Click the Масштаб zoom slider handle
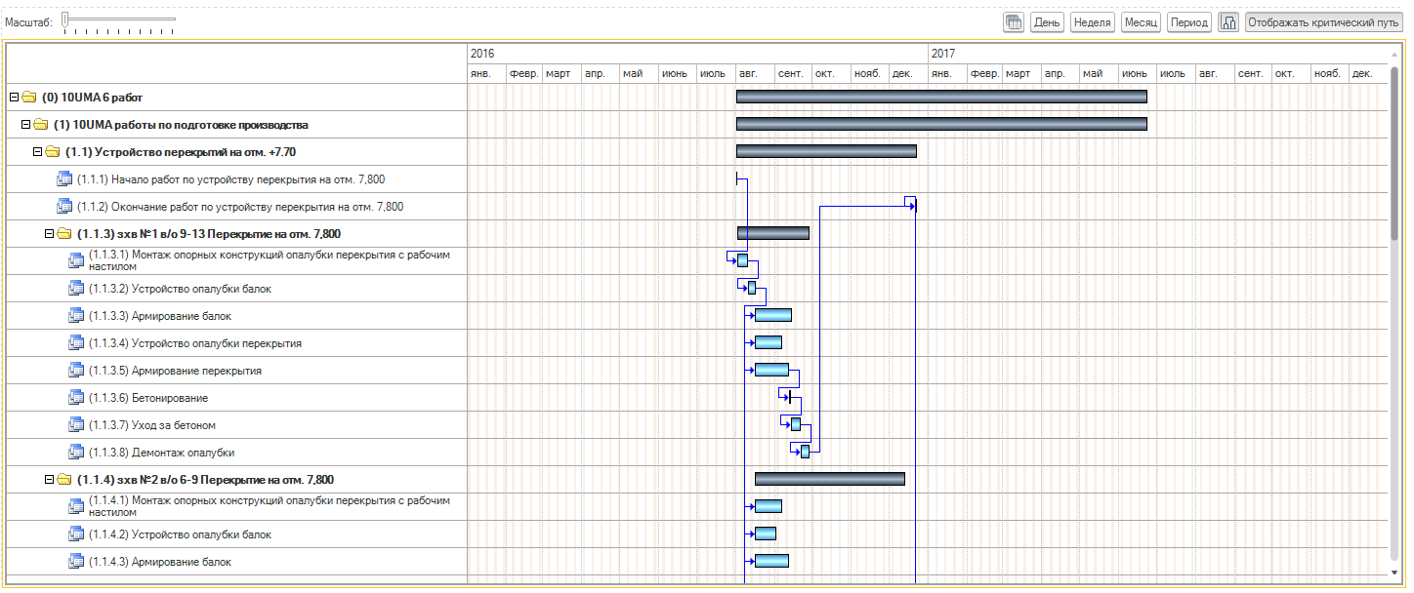The width and height of the screenshot is (1414, 593). (x=65, y=19)
